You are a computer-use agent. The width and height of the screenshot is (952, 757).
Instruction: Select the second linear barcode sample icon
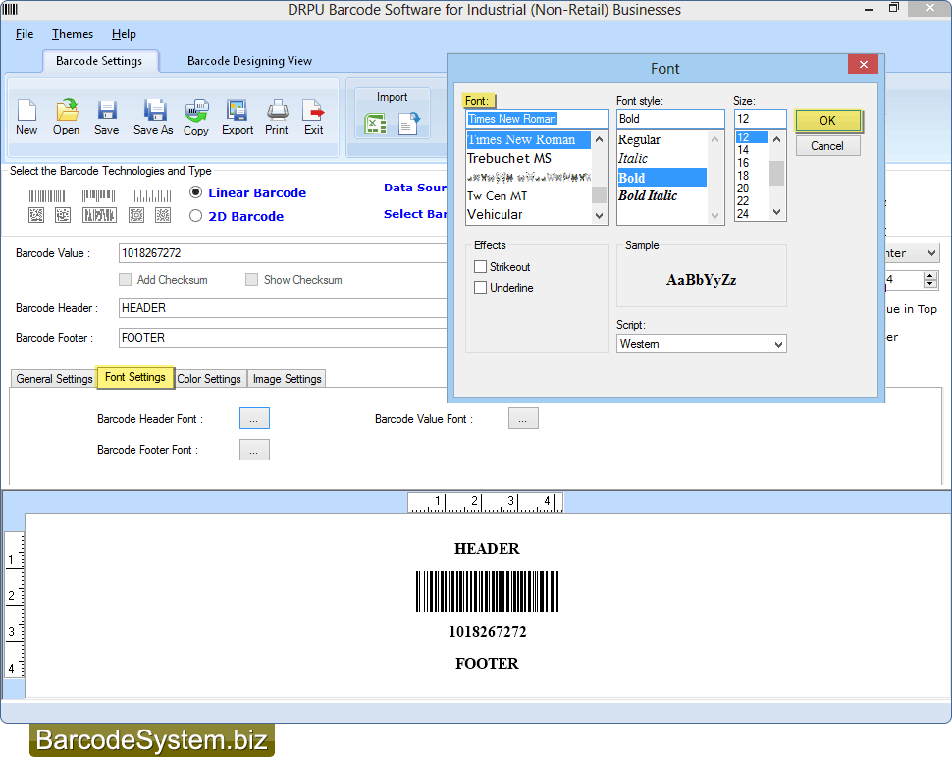(98, 196)
